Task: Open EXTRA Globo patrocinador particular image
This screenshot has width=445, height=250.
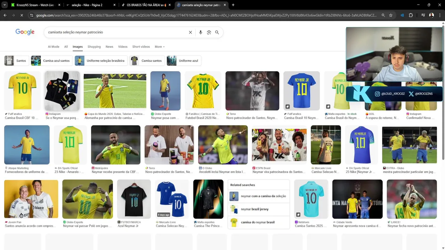Action: (x=410, y=145)
